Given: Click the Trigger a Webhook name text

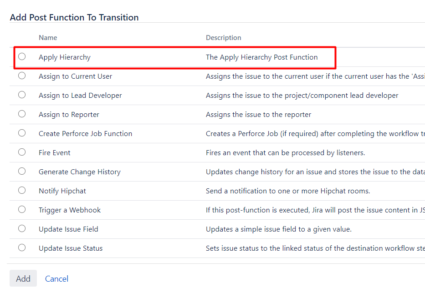Looking at the screenshot, I should pos(69,210).
